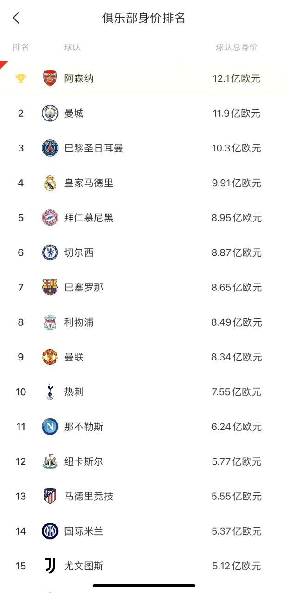The image size is (288, 593).
Task: Click the 球队总身价 column header
Action: click(x=236, y=47)
